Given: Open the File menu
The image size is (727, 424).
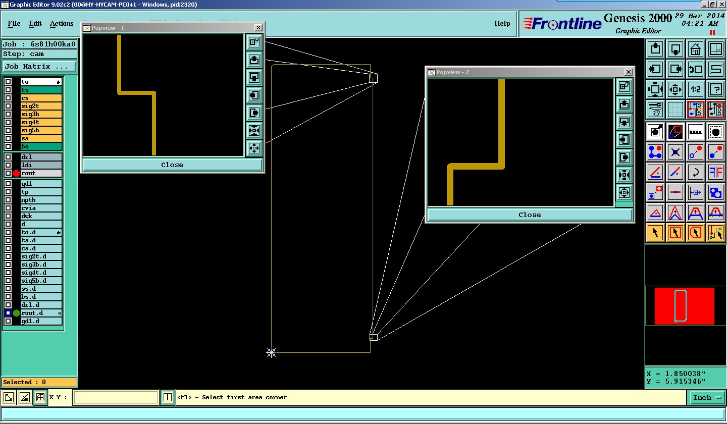Looking at the screenshot, I should [14, 23].
